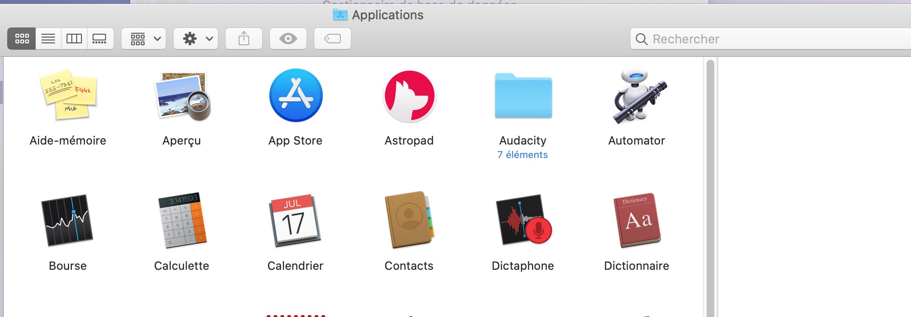The image size is (911, 317).
Task: Switch to list view mode
Action: (x=48, y=39)
